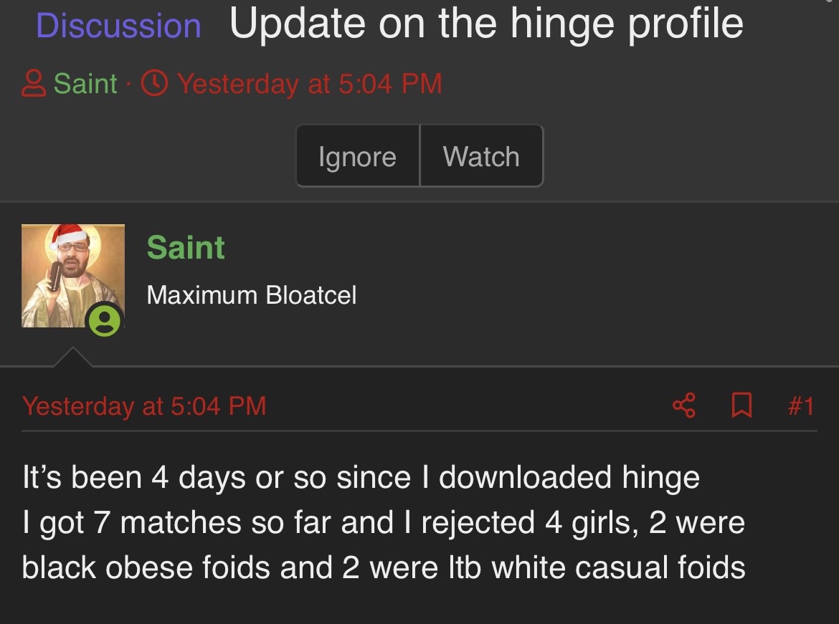Click the post line mentioning downloaded hinge
This screenshot has height=624, width=839.
361,478
